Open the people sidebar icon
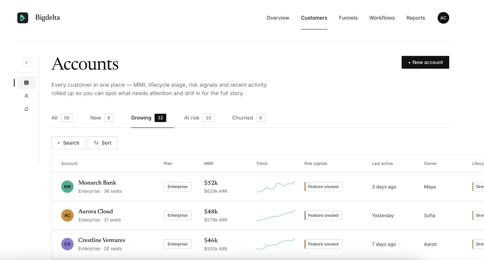This screenshot has width=484, height=260. (26, 96)
